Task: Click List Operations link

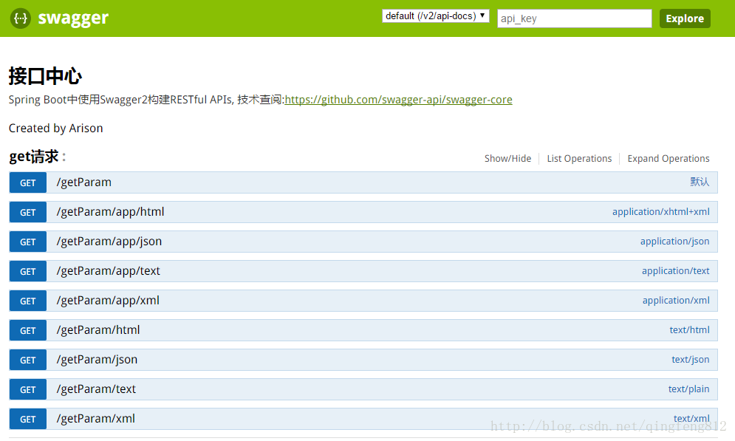Action: (579, 158)
